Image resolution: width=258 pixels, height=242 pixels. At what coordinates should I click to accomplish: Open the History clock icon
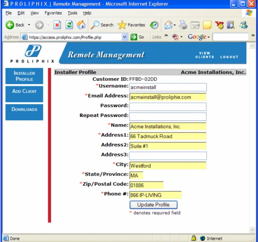click(x=154, y=25)
